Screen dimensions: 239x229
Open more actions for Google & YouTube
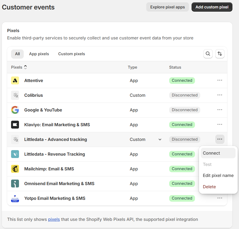pyautogui.click(x=220, y=110)
